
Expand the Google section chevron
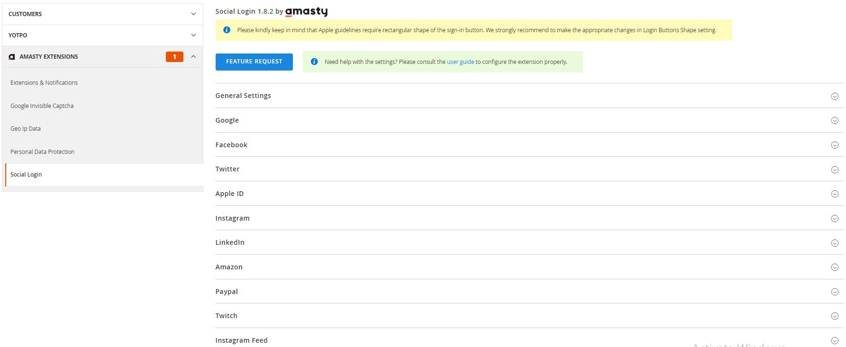tap(835, 121)
